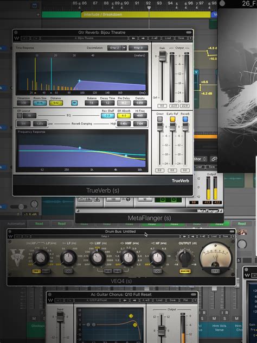Toggle the blue link arrow below Time Response
This screenshot has height=343, width=257.
pos(74,103)
